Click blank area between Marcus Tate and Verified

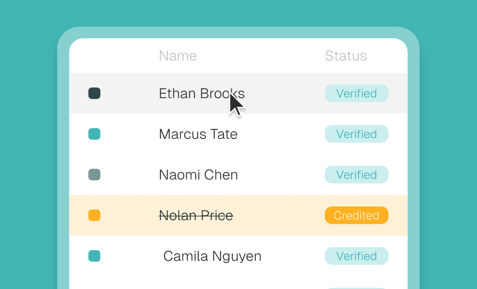click(282, 134)
